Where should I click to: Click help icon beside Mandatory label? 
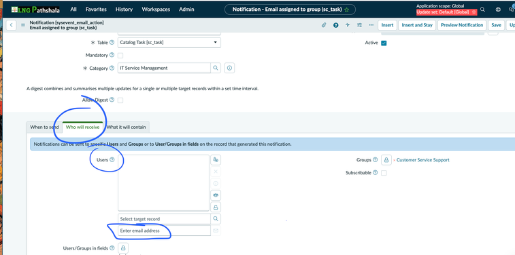pyautogui.click(x=112, y=55)
